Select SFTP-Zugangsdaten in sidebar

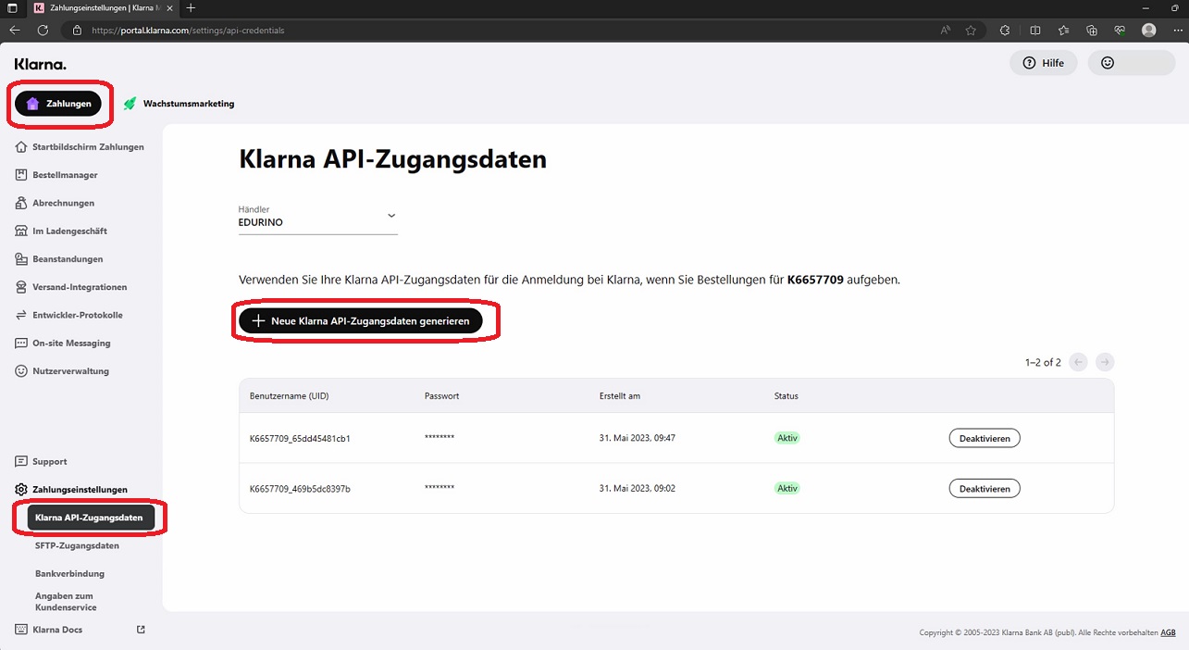(77, 545)
